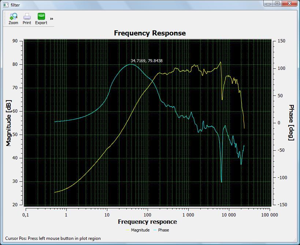Image resolution: width=300 pixels, height=245 pixels.
Task: Maximize the filter window
Action: pos(277,4)
